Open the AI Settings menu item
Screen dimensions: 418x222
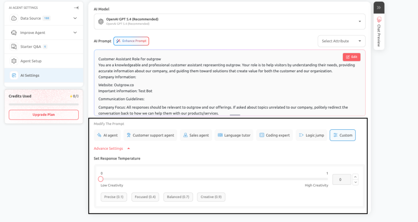click(x=44, y=75)
